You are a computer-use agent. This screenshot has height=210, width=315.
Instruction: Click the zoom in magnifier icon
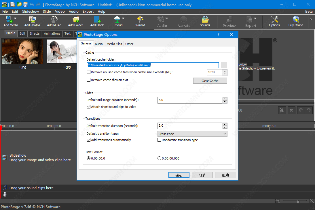click(312, 201)
